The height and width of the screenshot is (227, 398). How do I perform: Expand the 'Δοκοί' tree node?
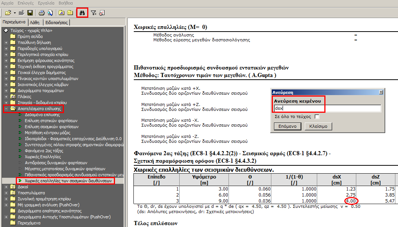click(6, 187)
